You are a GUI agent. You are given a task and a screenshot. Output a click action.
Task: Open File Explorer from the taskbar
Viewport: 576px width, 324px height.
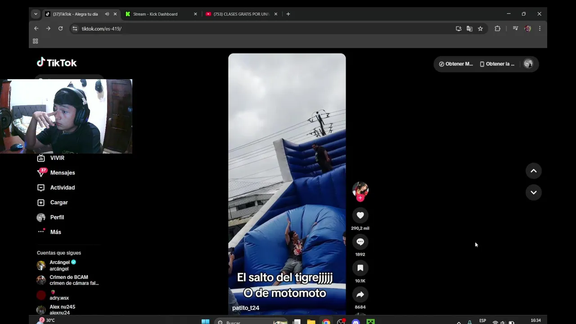[311, 322]
